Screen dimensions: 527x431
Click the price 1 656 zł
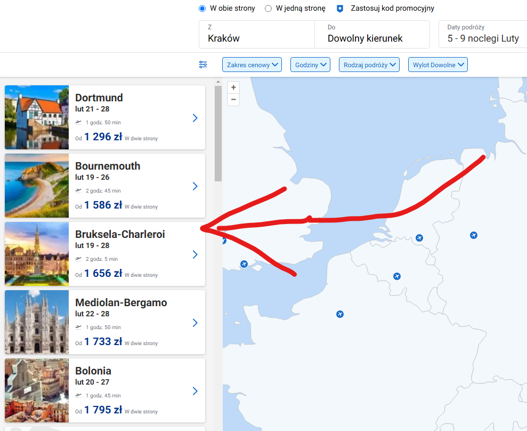[103, 274]
